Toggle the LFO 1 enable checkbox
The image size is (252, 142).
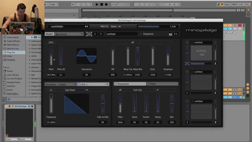(x=79, y=84)
